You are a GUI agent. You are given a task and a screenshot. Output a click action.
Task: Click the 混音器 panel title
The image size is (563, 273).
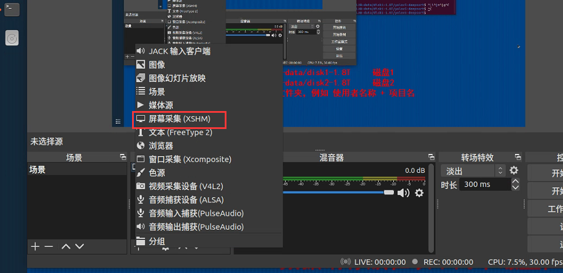(x=331, y=157)
